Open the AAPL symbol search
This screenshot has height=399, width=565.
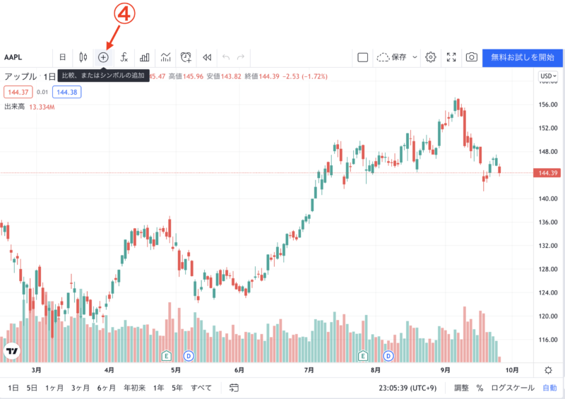pos(13,57)
